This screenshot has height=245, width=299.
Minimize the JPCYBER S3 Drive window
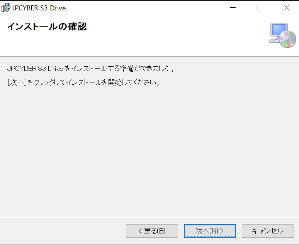[233, 8]
